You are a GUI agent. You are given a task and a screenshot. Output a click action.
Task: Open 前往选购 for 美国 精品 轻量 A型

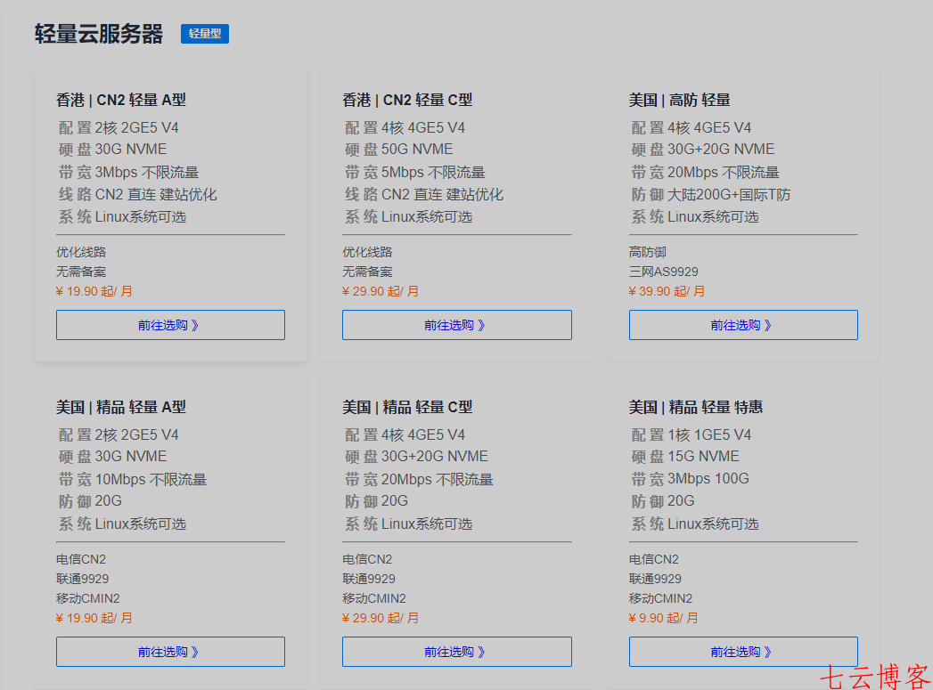point(170,652)
